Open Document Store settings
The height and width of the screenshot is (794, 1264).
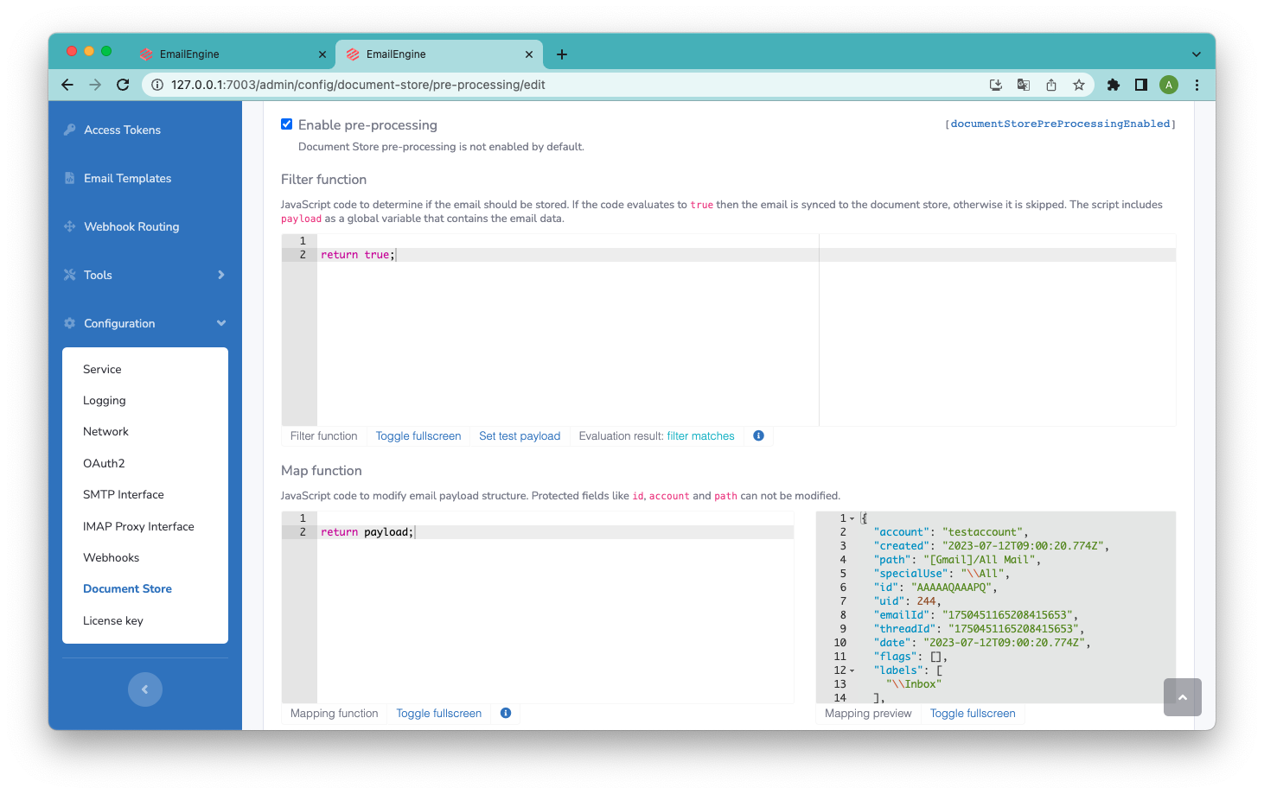[x=127, y=589]
